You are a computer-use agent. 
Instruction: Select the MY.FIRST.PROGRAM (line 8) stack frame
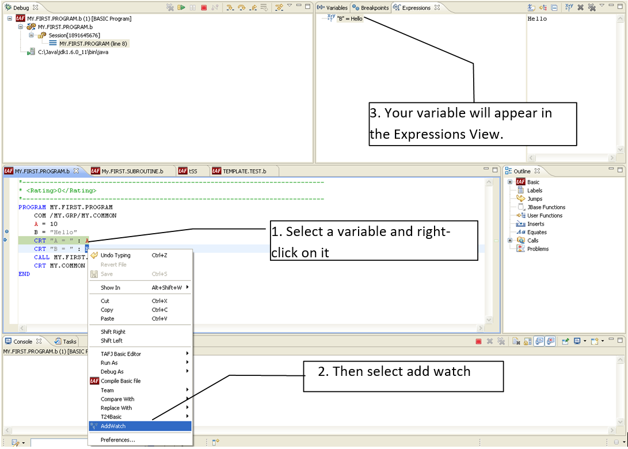(93, 44)
